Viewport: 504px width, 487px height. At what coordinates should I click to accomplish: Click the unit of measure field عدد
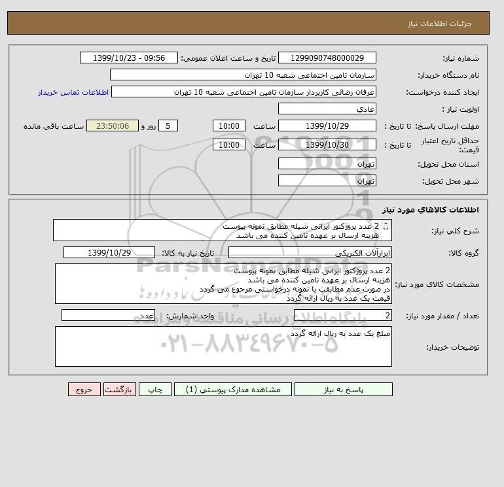click(x=108, y=315)
